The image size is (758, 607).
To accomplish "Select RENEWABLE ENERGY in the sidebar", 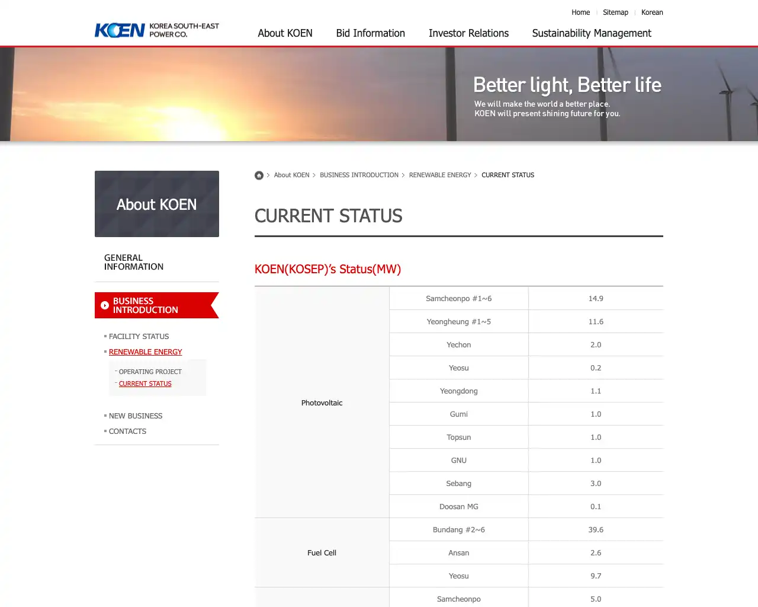I will [145, 352].
